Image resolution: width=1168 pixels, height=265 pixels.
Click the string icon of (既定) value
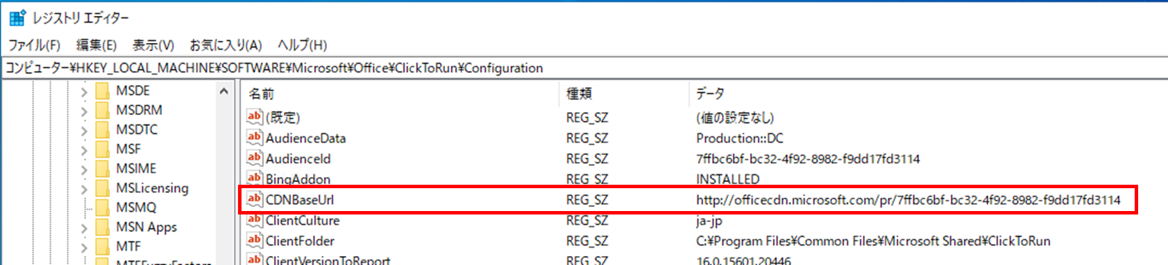[255, 117]
